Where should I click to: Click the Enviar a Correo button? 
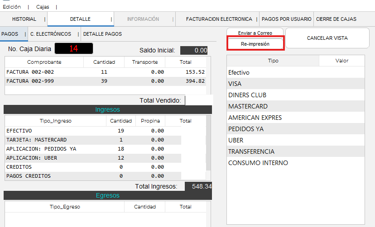pos(255,33)
